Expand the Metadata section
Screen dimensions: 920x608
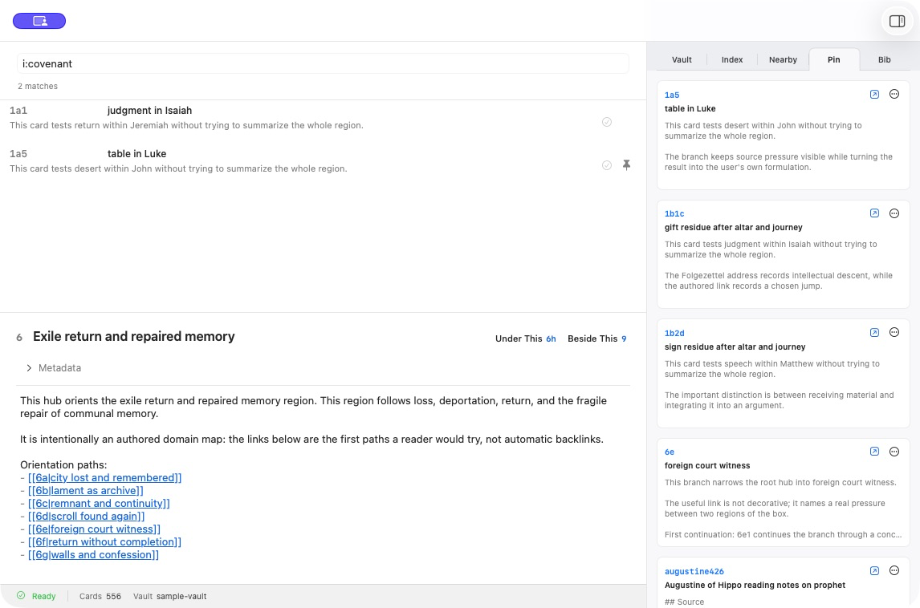(x=54, y=368)
